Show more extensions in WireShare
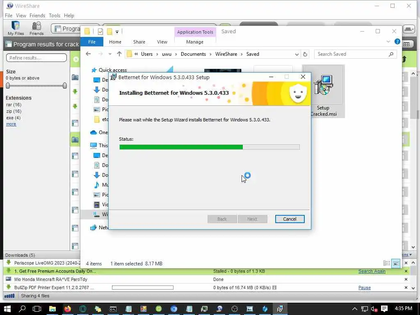420x315 pixels. (x=11, y=124)
